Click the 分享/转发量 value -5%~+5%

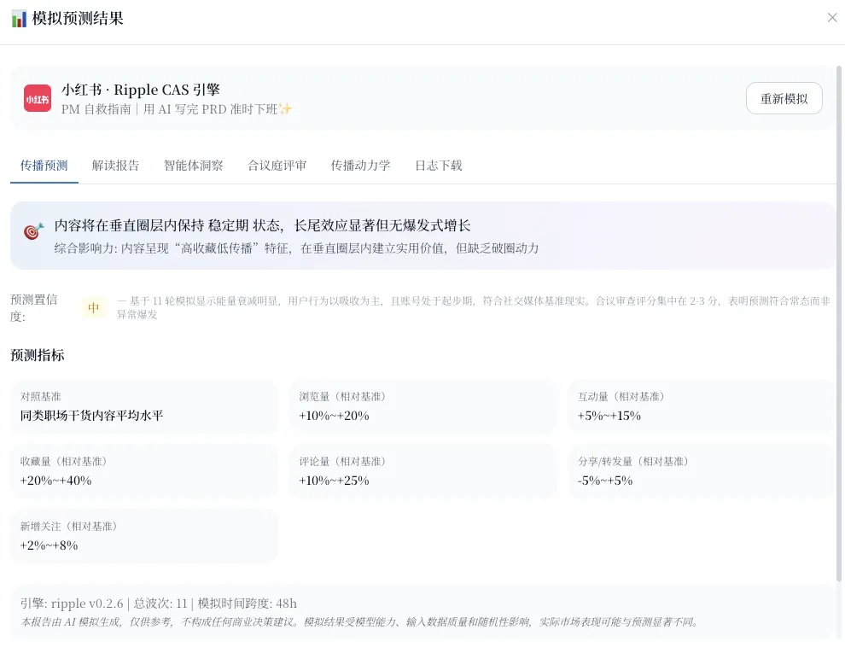point(604,481)
